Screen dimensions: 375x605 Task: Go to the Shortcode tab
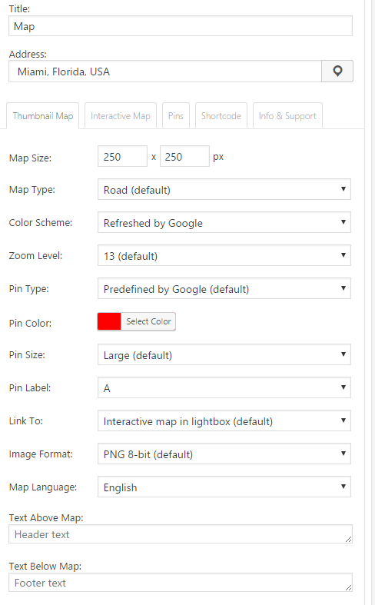tap(221, 115)
